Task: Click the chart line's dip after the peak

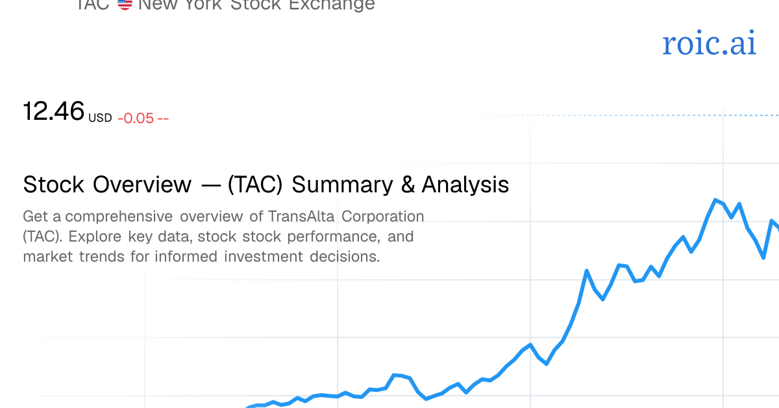Action: click(x=763, y=258)
